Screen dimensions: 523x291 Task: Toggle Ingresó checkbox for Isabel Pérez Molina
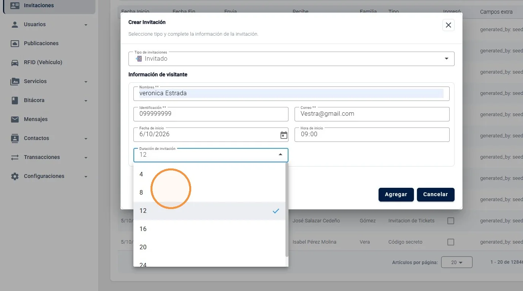[x=451, y=242]
